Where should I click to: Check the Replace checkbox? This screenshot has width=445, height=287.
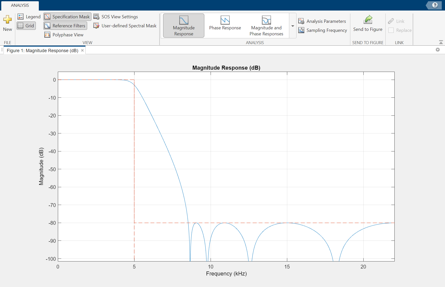tap(391, 30)
